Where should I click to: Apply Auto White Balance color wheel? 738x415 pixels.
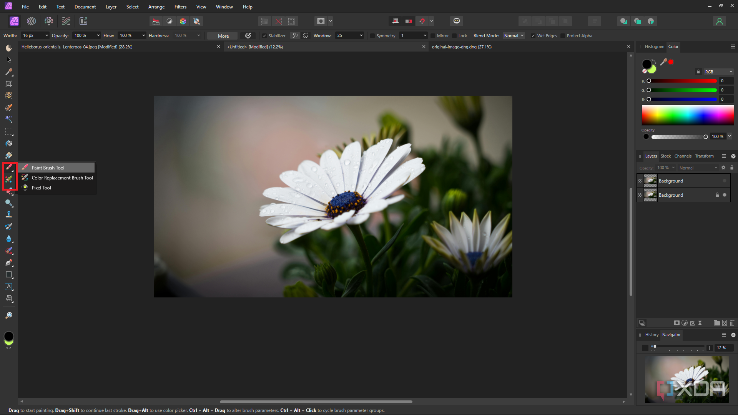(x=183, y=21)
